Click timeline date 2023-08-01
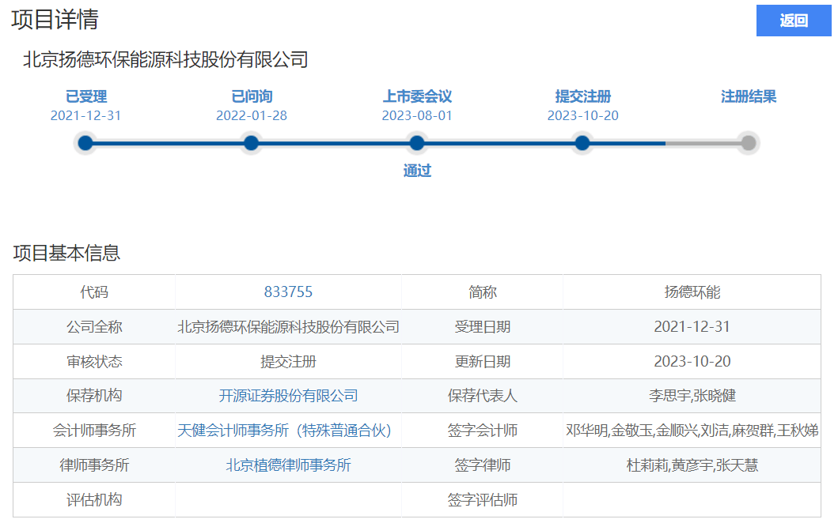The width and height of the screenshot is (838, 523). (417, 116)
